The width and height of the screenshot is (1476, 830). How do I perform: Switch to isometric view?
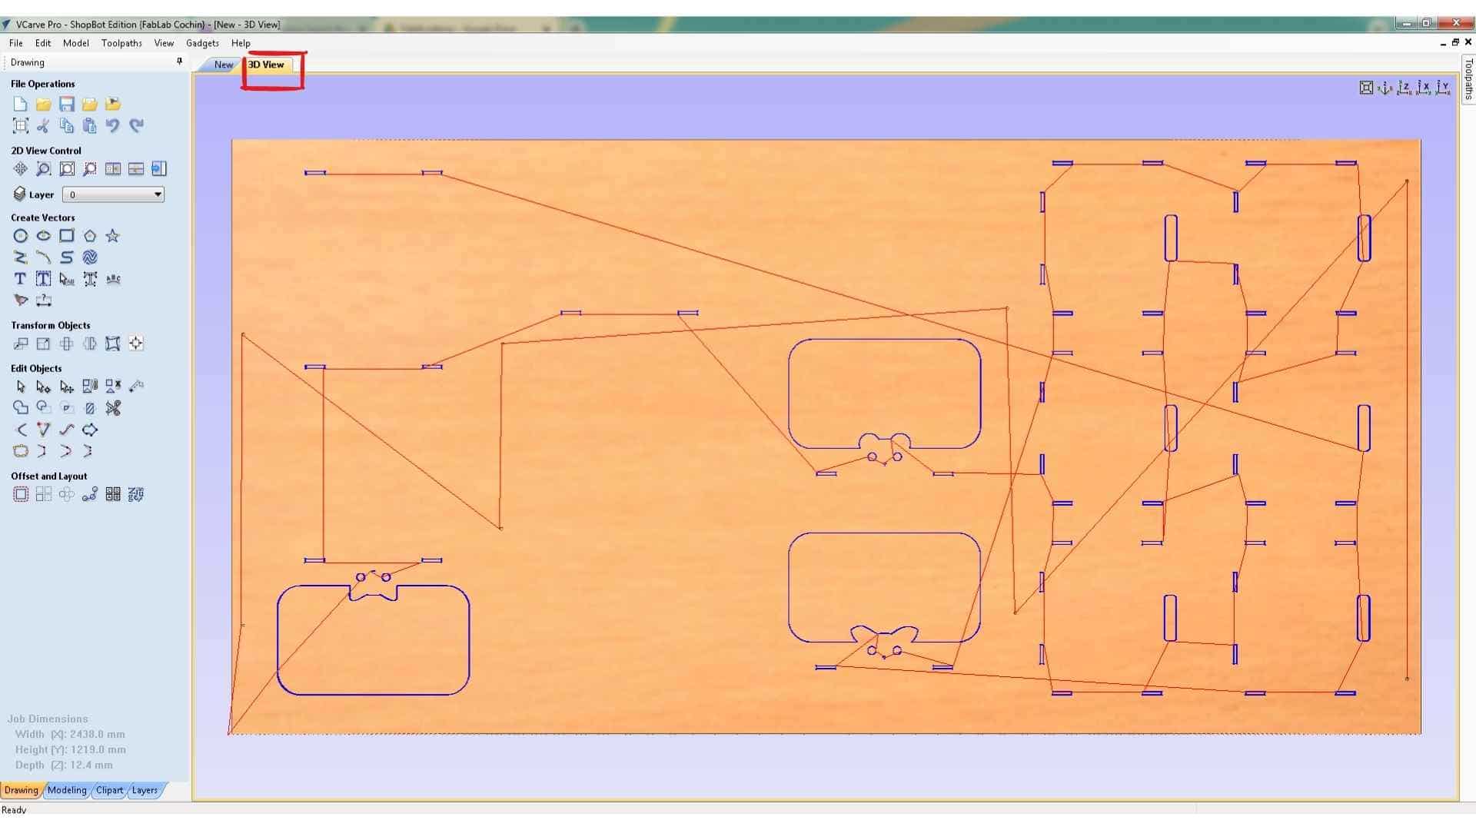tap(1385, 88)
